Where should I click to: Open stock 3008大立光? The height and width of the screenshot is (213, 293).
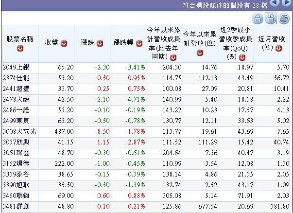click(19, 131)
